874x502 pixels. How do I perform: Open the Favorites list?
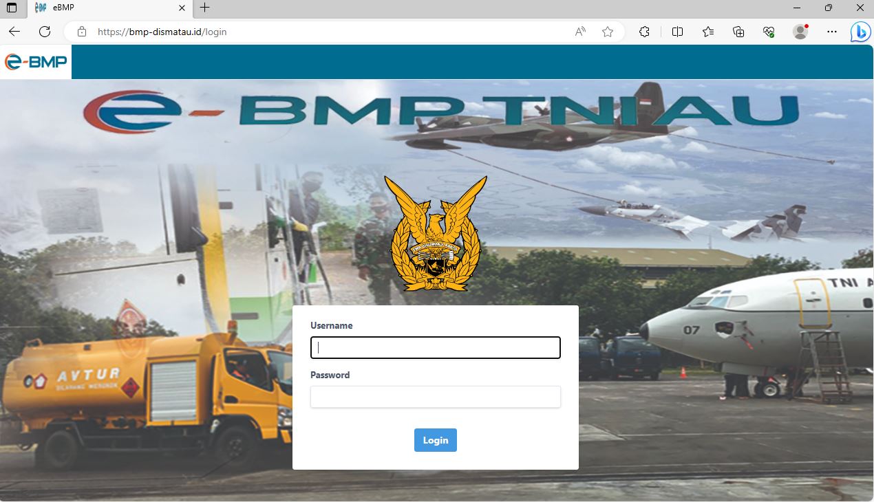coord(708,32)
